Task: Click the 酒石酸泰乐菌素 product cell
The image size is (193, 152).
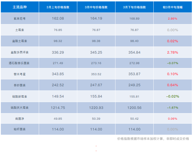Action: (x=19, y=63)
